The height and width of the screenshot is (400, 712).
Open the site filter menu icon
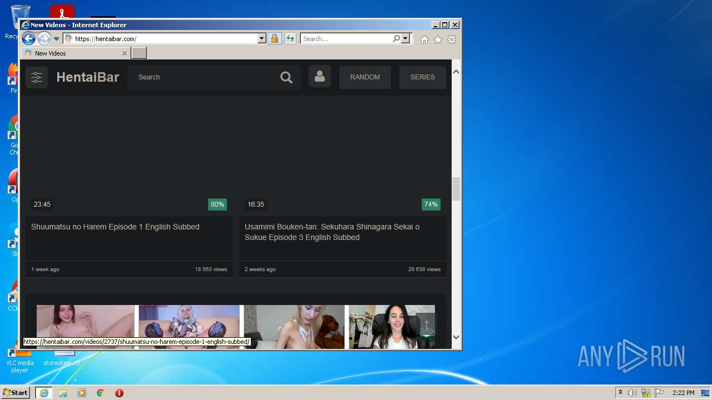click(x=37, y=77)
